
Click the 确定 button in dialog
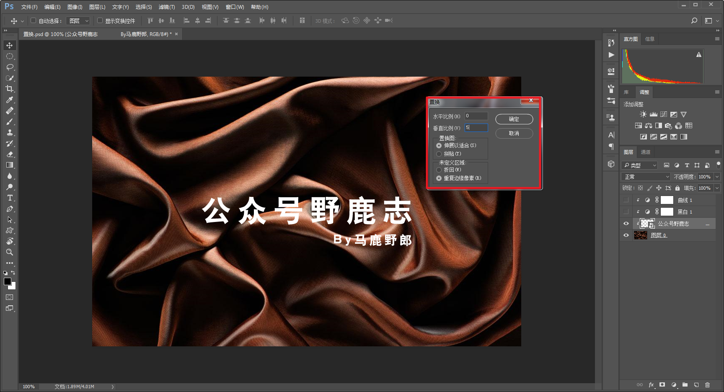[x=514, y=119]
